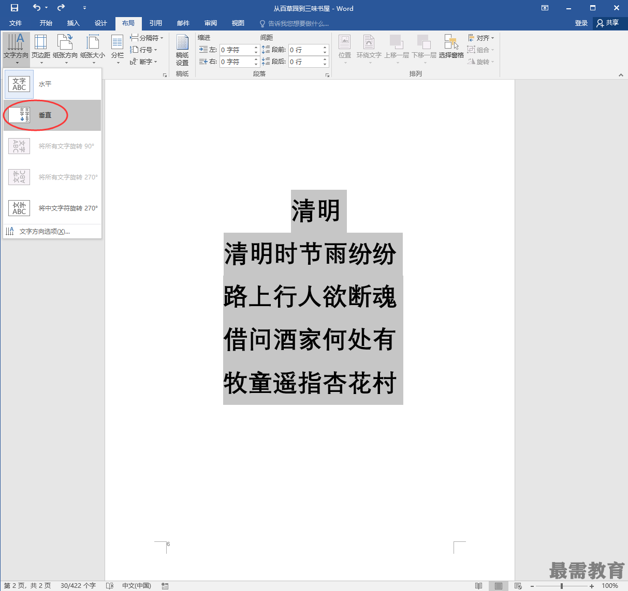Select 将中文字符旋转 270° option
This screenshot has width=628, height=591.
point(52,208)
